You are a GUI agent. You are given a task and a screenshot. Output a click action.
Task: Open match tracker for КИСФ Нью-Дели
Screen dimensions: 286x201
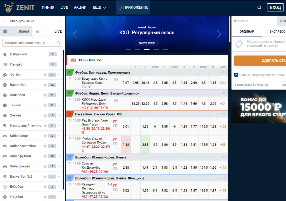point(116,101)
